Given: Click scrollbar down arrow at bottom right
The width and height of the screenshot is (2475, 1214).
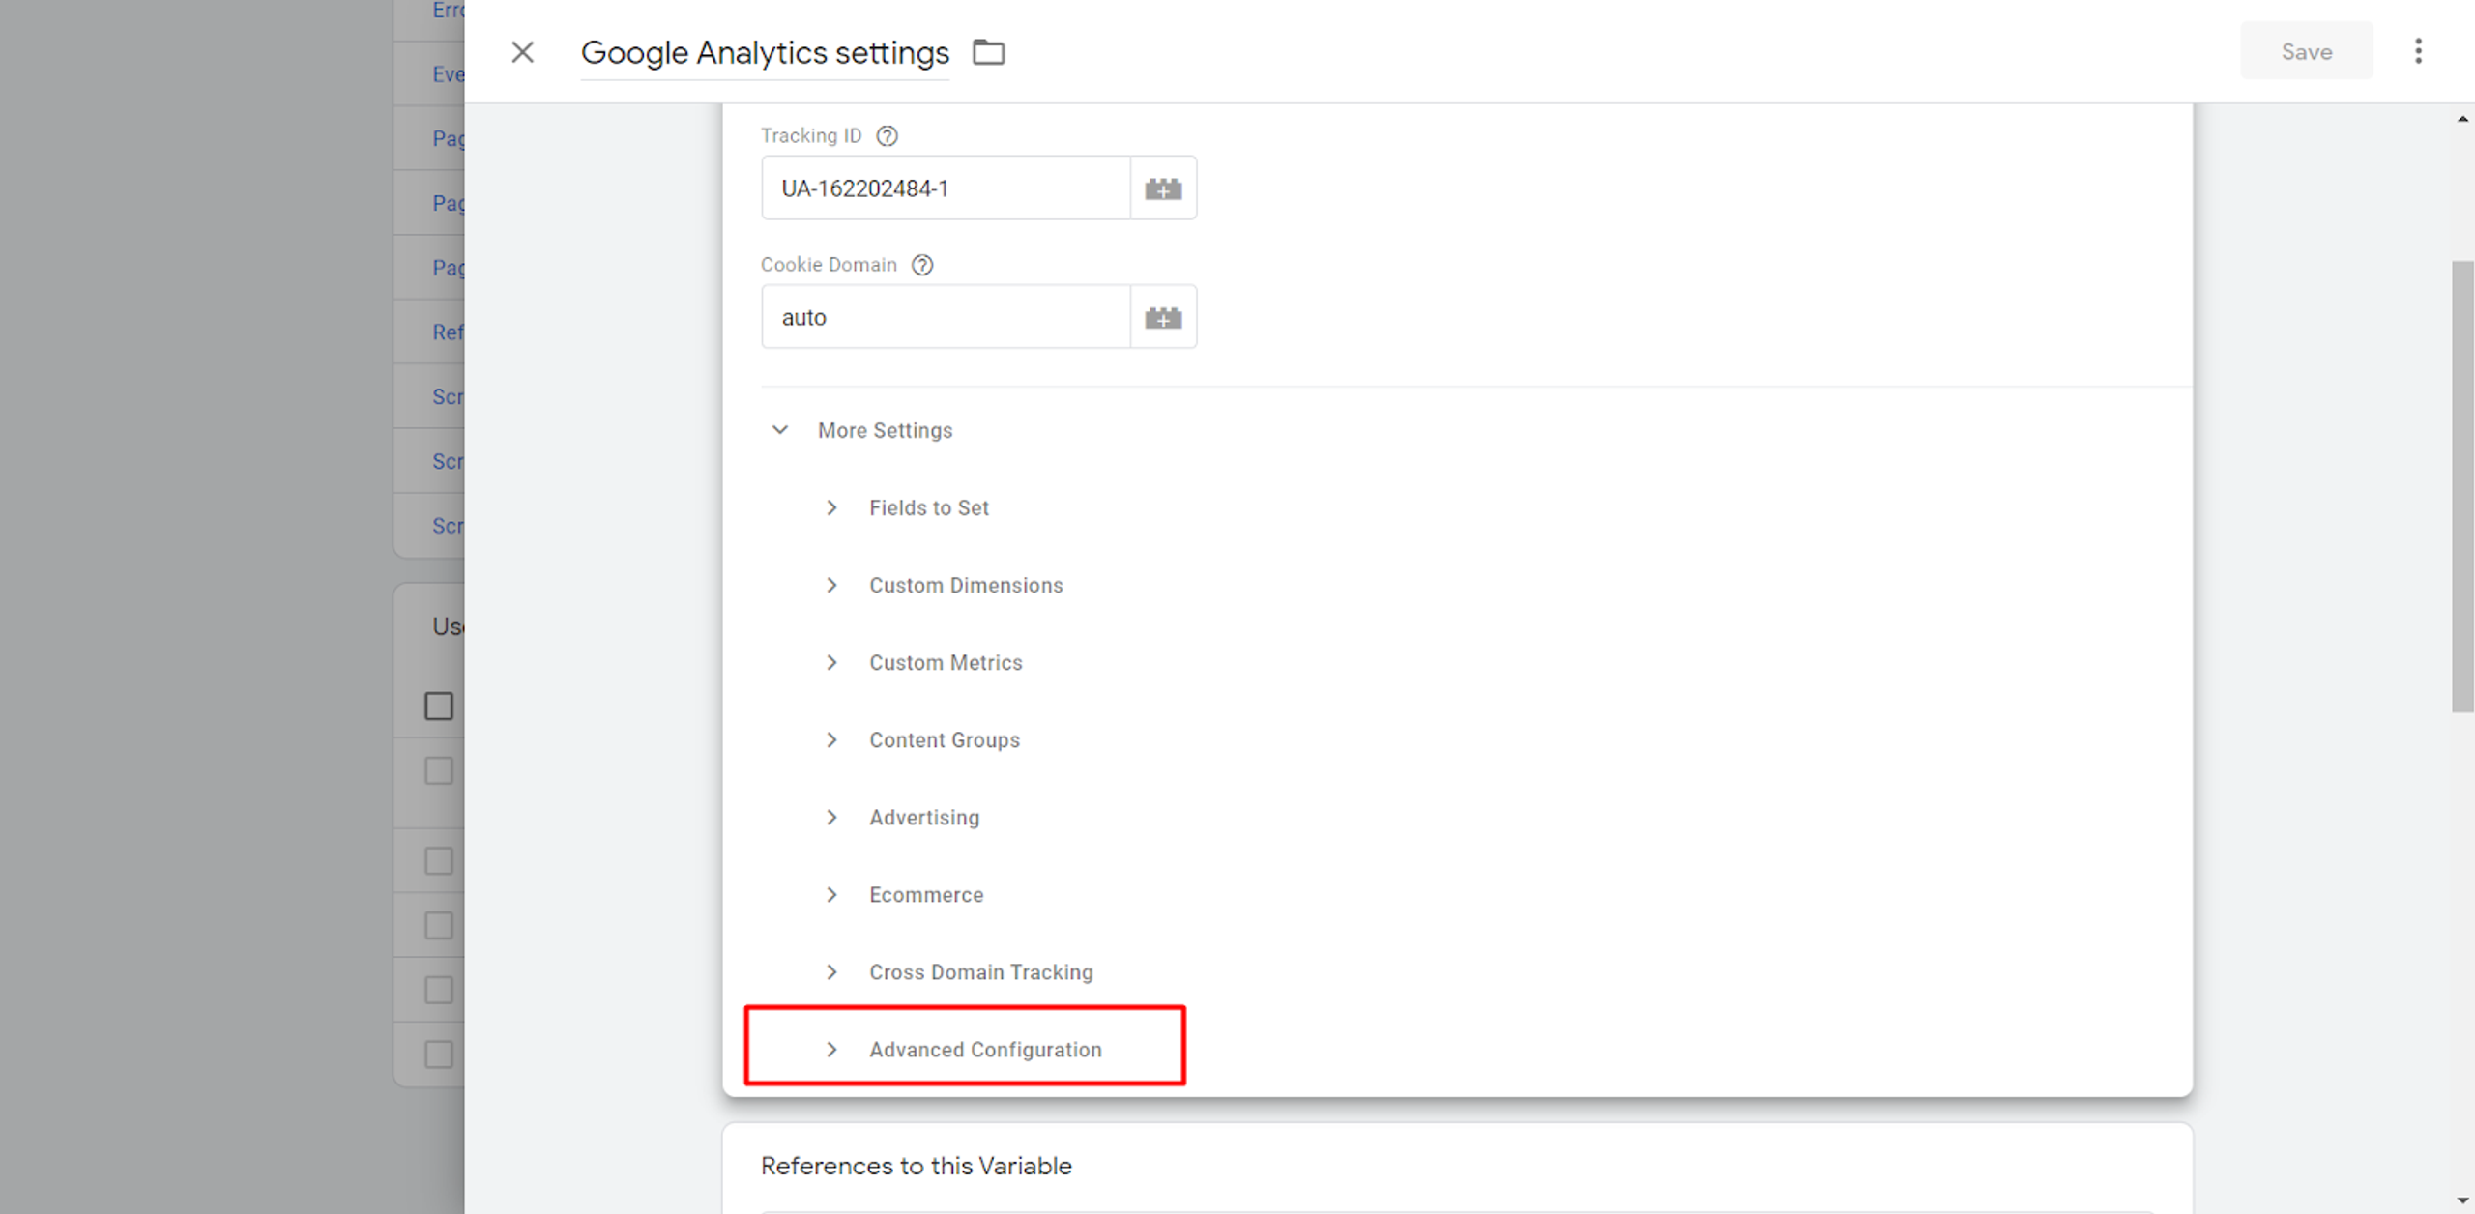Looking at the screenshot, I should point(2462,1200).
